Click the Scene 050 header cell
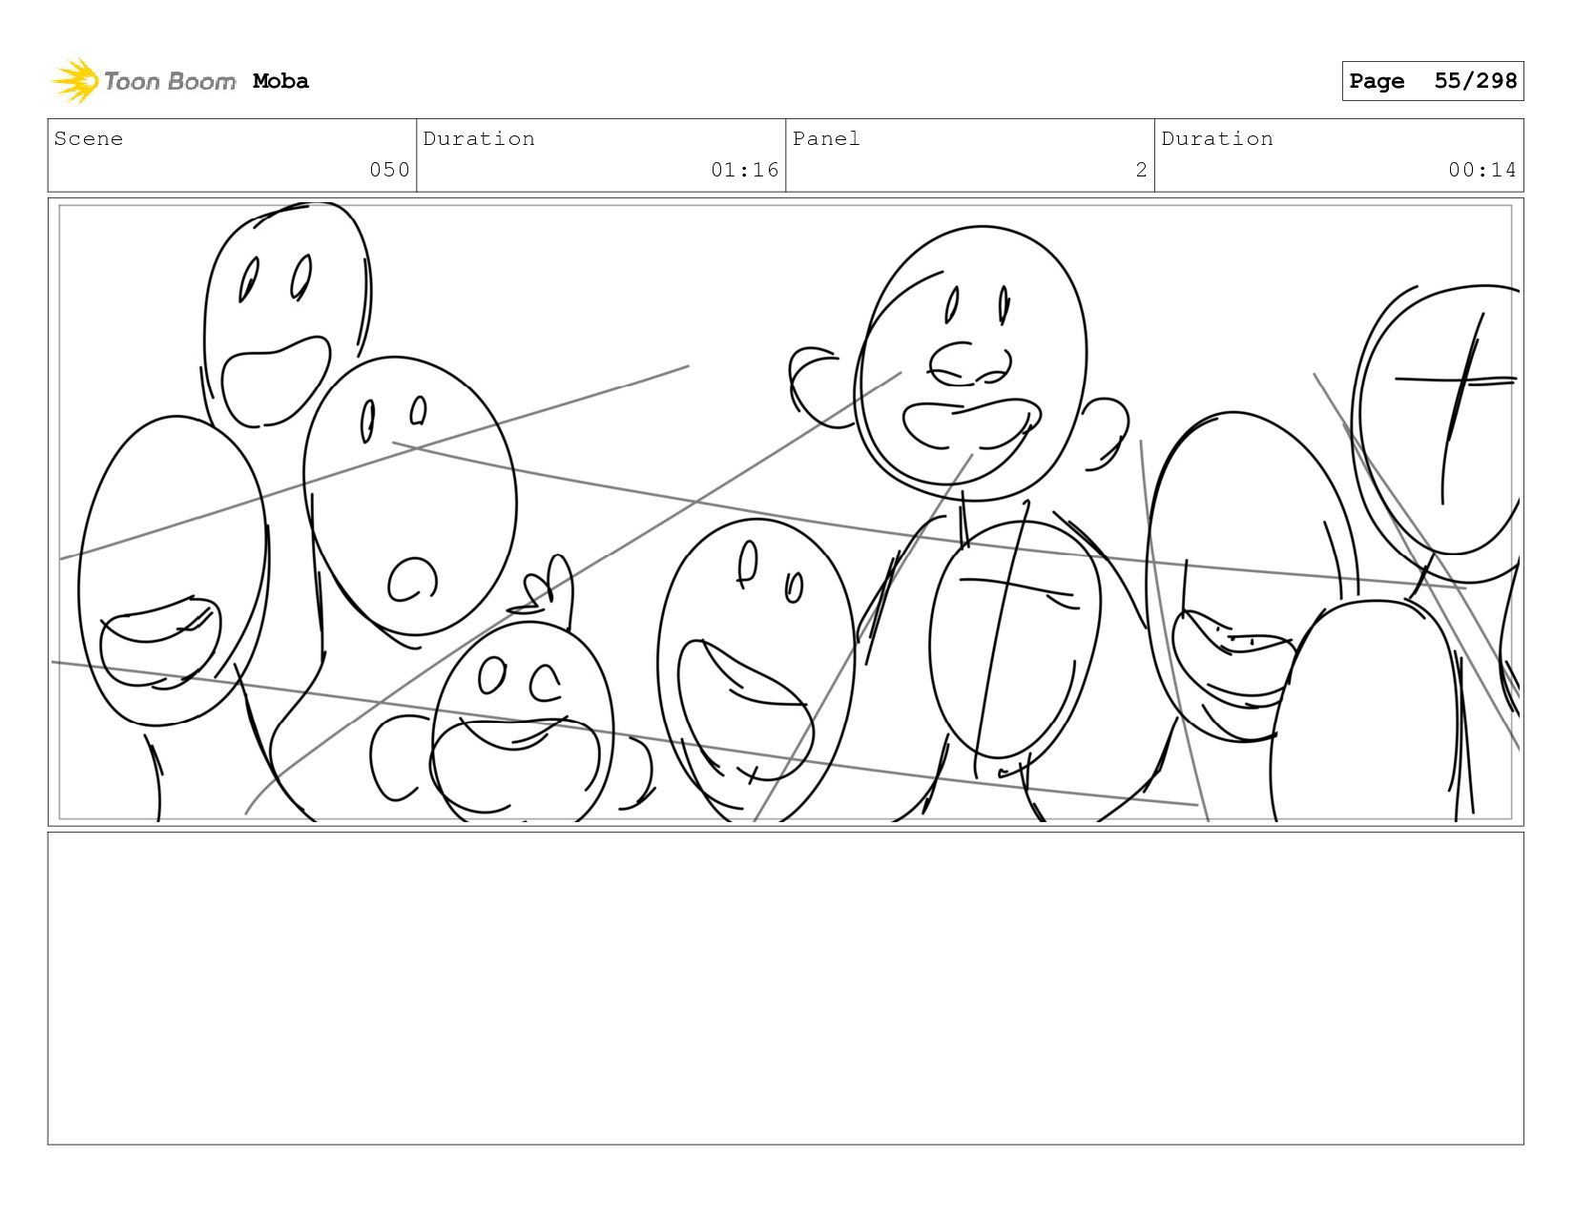 (x=232, y=155)
